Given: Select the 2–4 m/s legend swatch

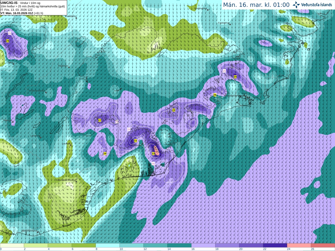Looking at the screenshot, I should 36,245.
